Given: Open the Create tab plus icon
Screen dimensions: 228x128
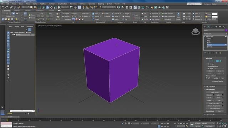Looking at the screenshot, I should [204, 27].
